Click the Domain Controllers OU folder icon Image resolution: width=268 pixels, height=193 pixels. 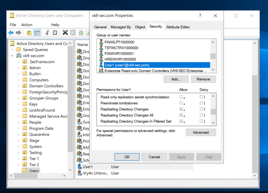25,86
